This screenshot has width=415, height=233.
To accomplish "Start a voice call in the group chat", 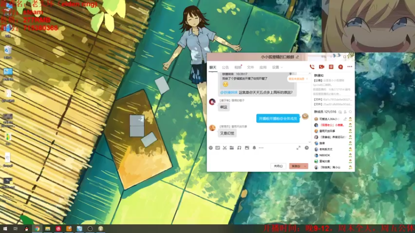I will 312,67.
